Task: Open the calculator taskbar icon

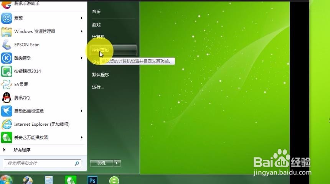Action: pyautogui.click(x=49, y=181)
